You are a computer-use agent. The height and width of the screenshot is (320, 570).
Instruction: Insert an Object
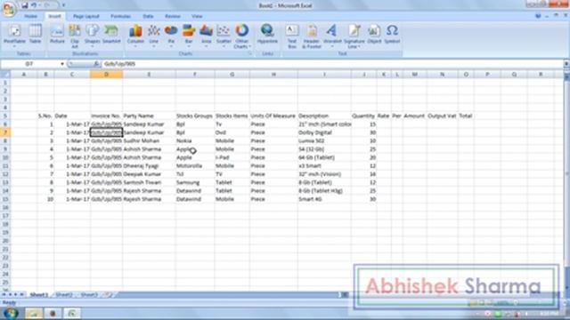point(374,36)
